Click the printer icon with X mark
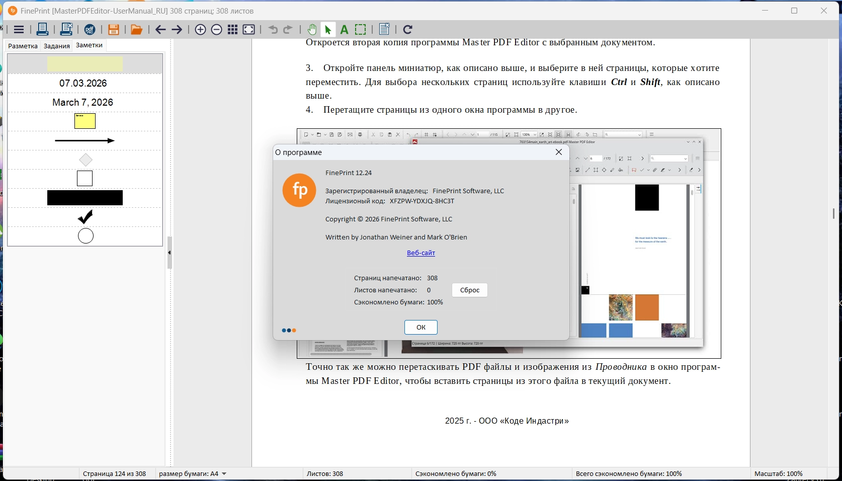The image size is (842, 481). click(66, 30)
